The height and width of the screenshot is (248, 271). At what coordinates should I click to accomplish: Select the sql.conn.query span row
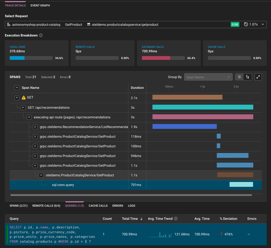136,185
